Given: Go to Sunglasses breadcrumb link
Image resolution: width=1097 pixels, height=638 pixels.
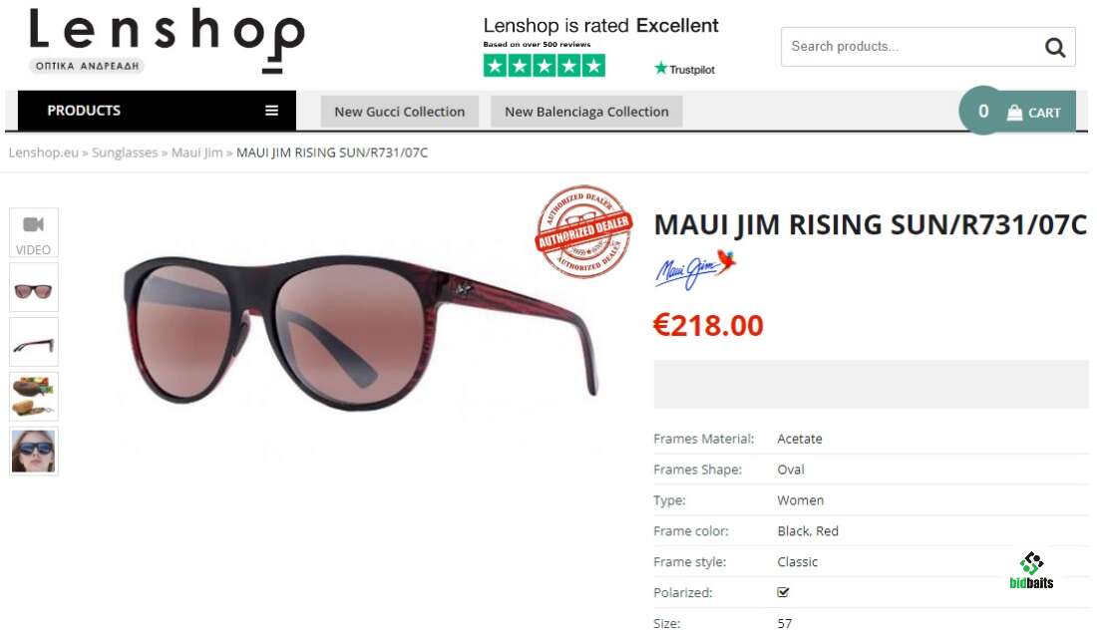Looking at the screenshot, I should (125, 153).
